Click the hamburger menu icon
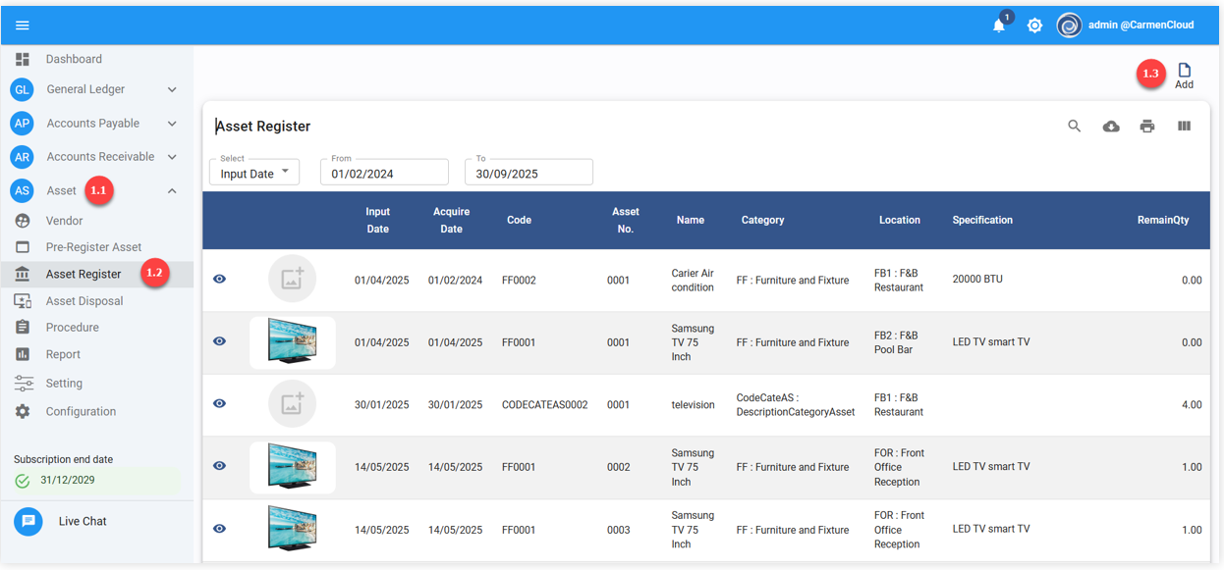Screen dimensions: 1224x570 (22, 26)
